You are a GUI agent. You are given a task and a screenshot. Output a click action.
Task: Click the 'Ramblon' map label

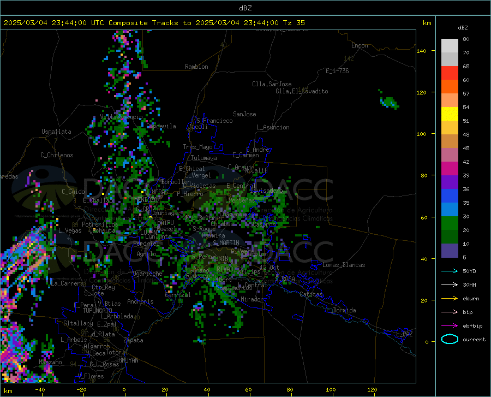tap(196, 67)
